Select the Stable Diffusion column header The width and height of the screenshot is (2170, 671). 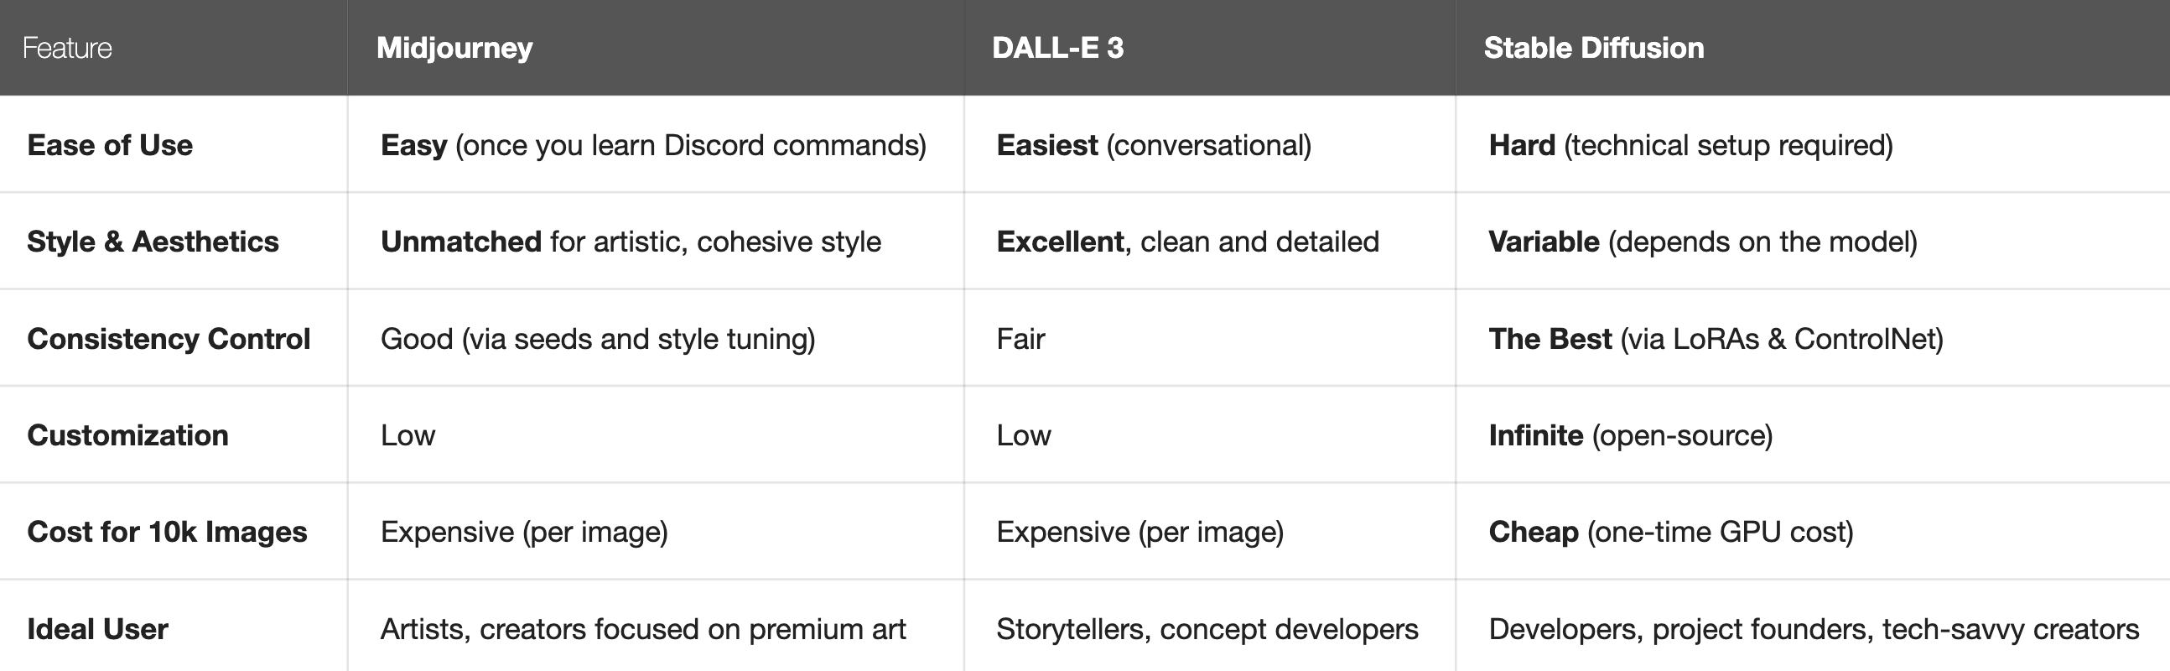click(x=1593, y=48)
